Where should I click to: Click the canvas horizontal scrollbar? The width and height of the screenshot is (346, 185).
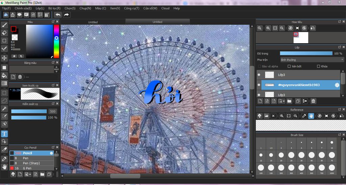coord(125,176)
